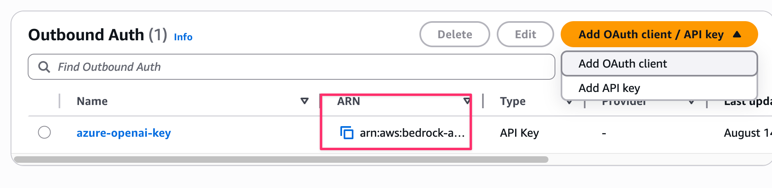Copy the ARN using the copy icon
The width and height of the screenshot is (772, 188).
(x=347, y=133)
